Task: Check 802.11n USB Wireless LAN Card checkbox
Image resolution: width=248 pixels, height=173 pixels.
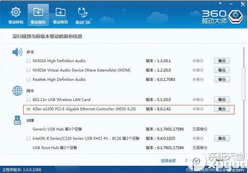Action: (28, 100)
